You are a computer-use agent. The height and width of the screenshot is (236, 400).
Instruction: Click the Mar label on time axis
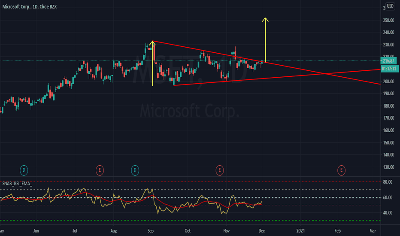point(373,231)
